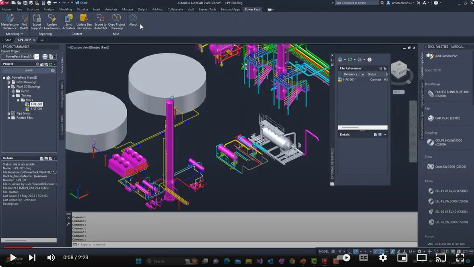Open the About dialog icon

pyautogui.click(x=133, y=20)
